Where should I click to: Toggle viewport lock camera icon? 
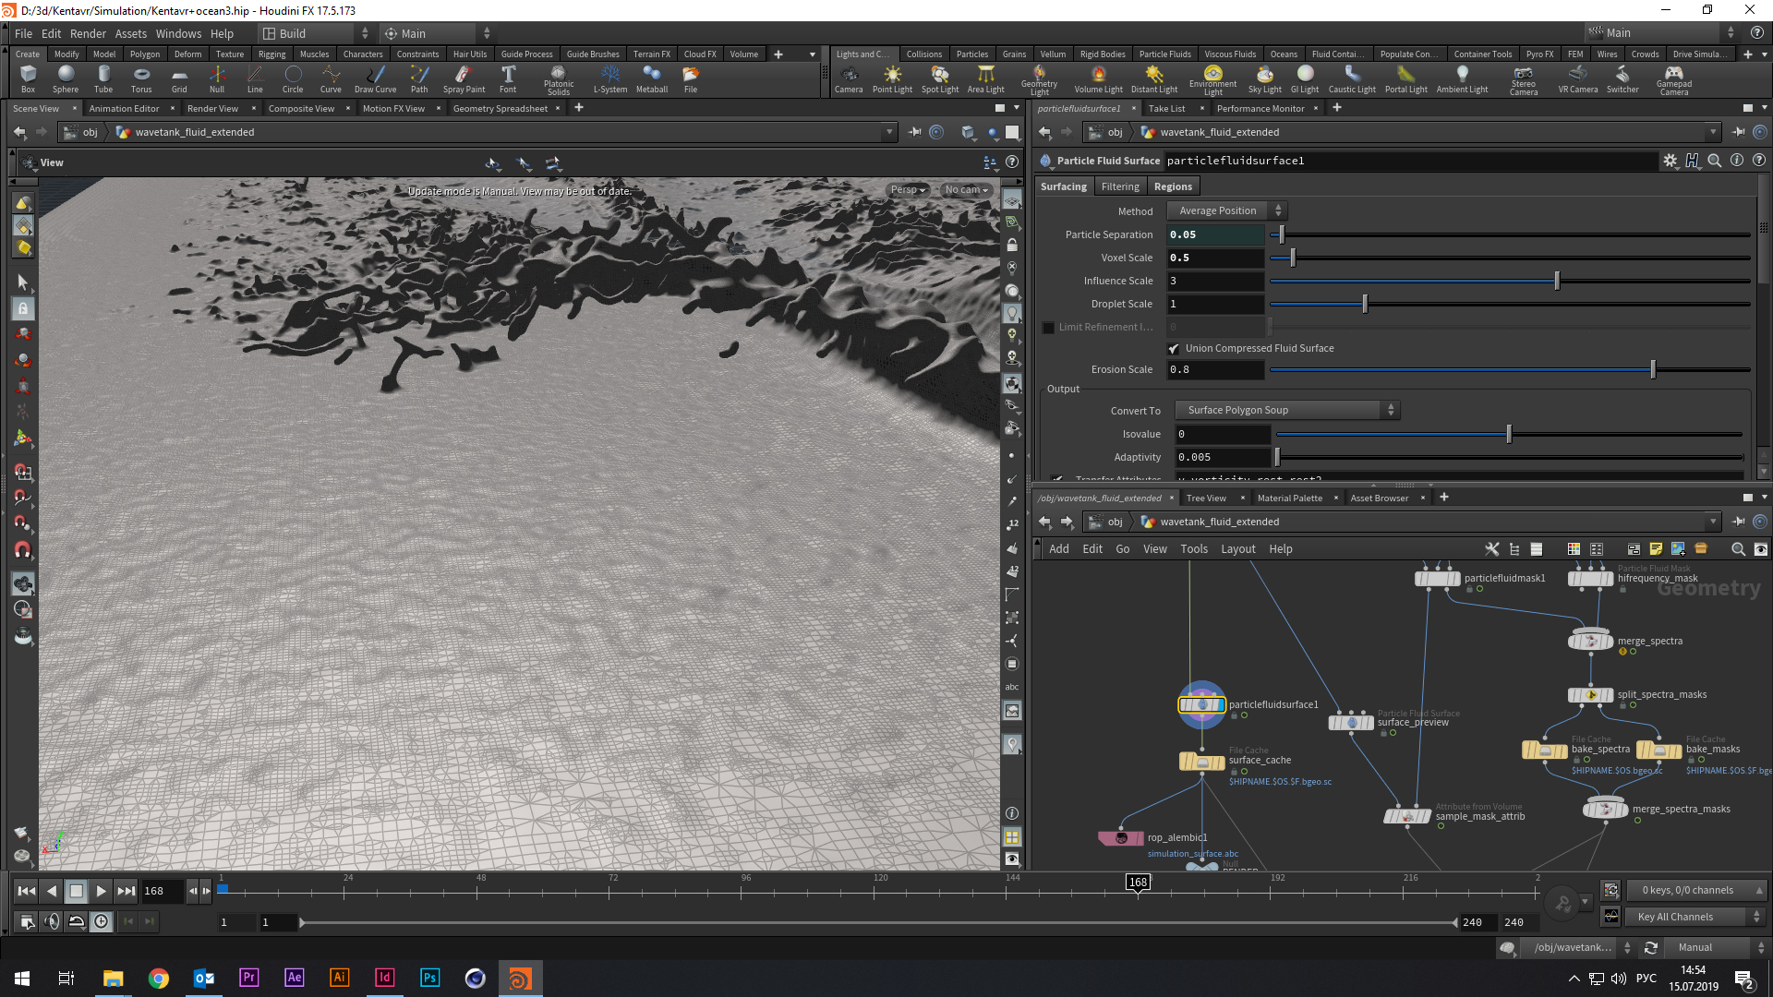pos(1012,246)
